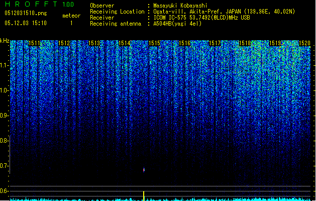
Task: Click the 0.9 kHz axis label
Action: click(4, 116)
